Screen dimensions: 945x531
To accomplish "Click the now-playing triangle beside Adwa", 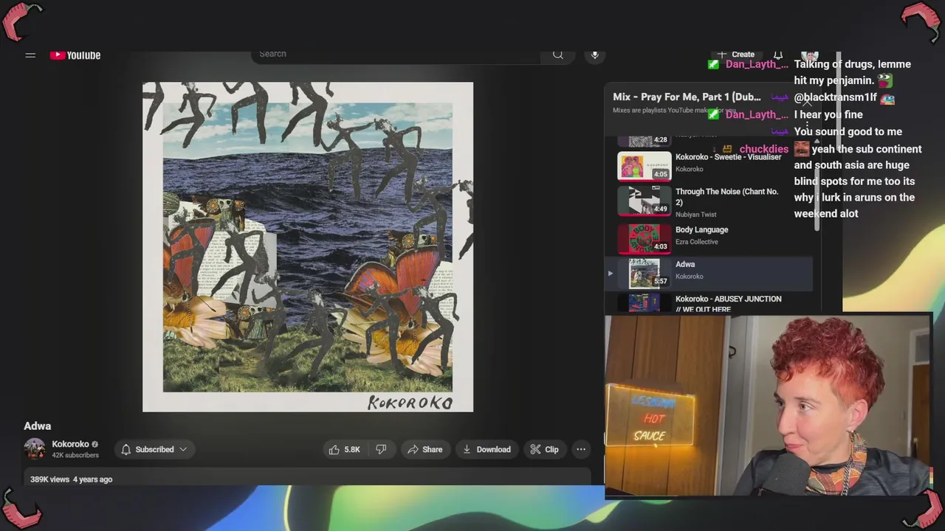I will point(611,274).
